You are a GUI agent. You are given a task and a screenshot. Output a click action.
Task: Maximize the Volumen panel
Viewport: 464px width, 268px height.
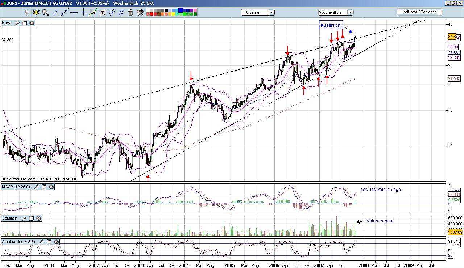click(x=31, y=218)
